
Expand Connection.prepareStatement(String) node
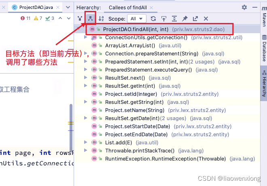[86, 53]
